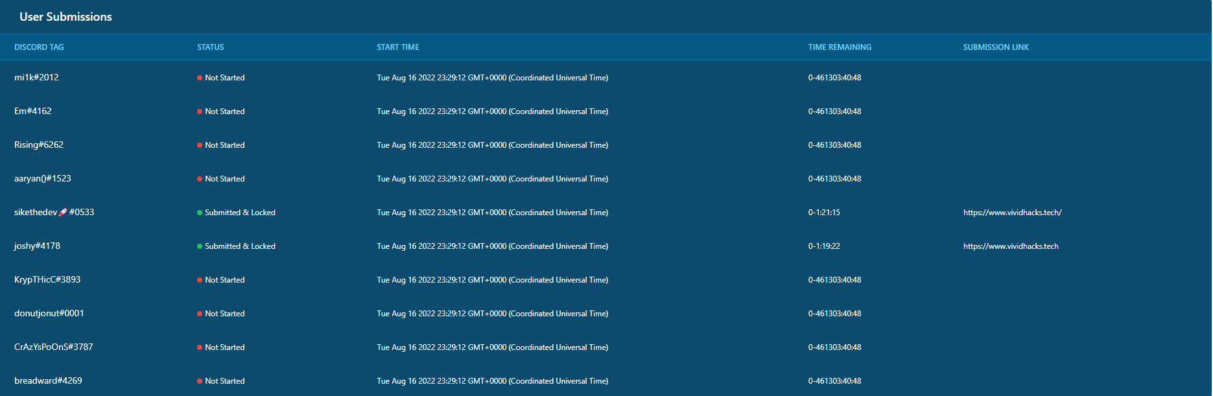The image size is (1213, 396).
Task: Select discord tag aaryan()#1523
Action: (x=43, y=178)
